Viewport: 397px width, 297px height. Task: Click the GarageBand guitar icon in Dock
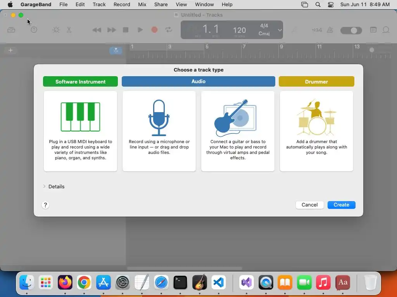[200, 282]
